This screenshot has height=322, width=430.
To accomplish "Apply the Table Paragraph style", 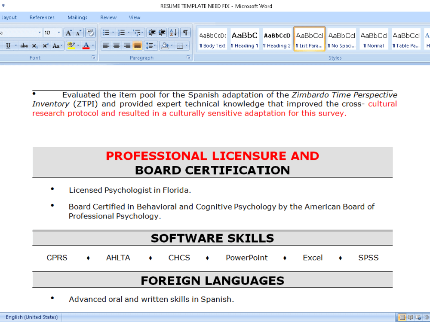I will coord(406,39).
